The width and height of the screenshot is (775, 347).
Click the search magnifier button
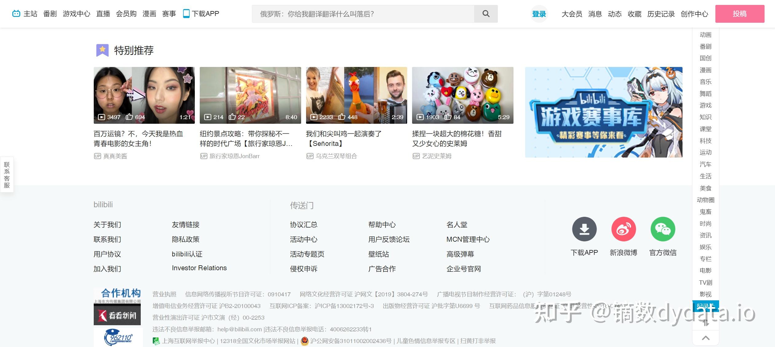(x=486, y=14)
